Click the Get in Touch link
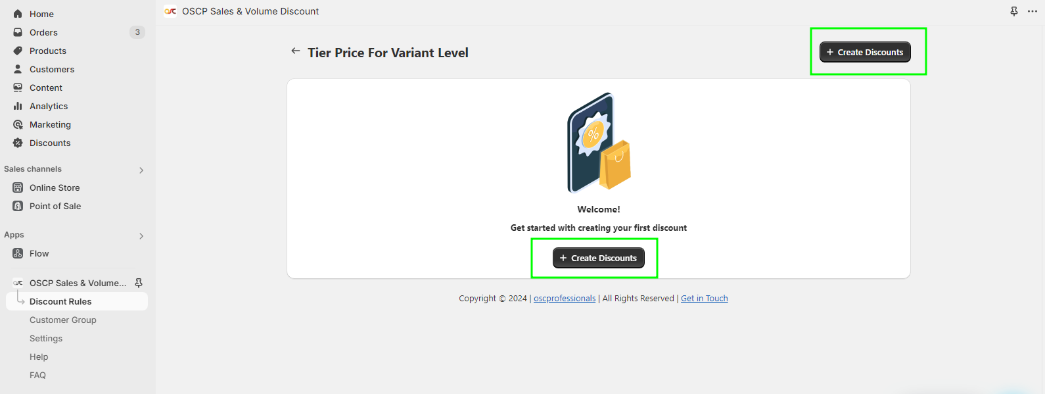The width and height of the screenshot is (1045, 394). 704,299
